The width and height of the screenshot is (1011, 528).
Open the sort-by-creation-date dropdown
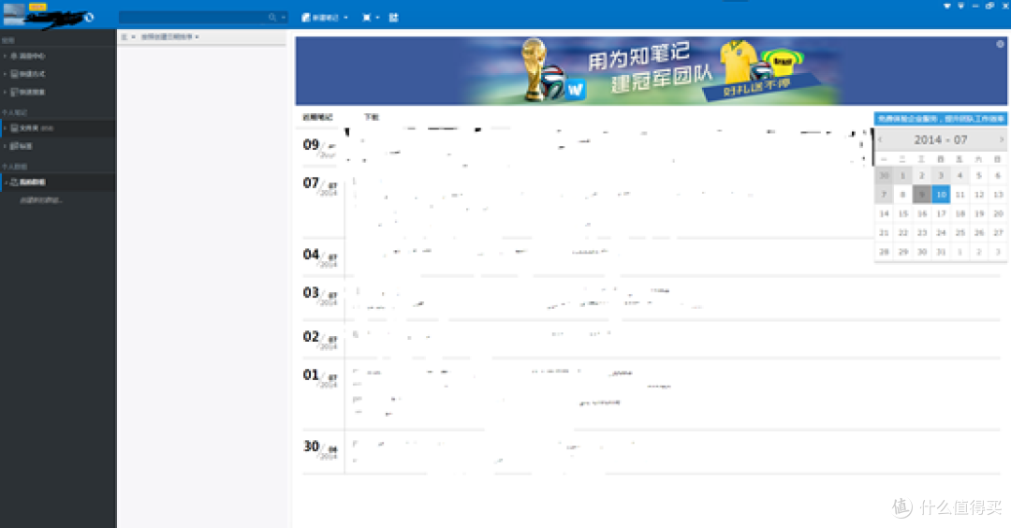tap(169, 37)
